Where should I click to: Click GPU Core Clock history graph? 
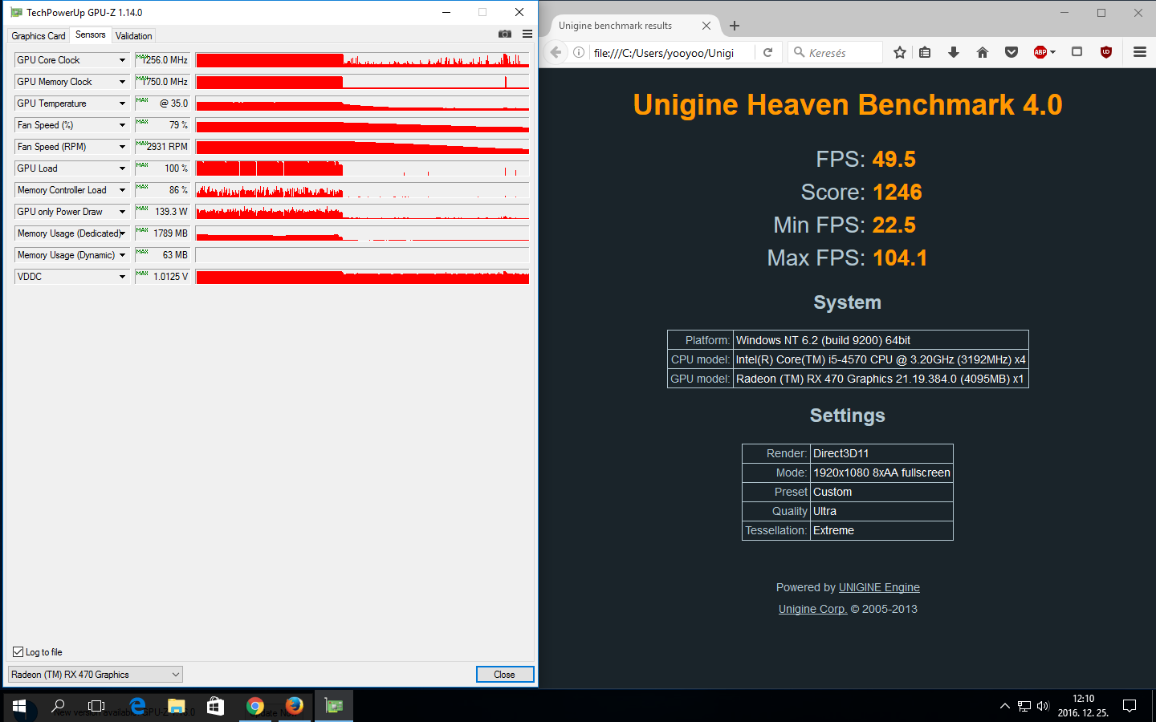point(362,60)
